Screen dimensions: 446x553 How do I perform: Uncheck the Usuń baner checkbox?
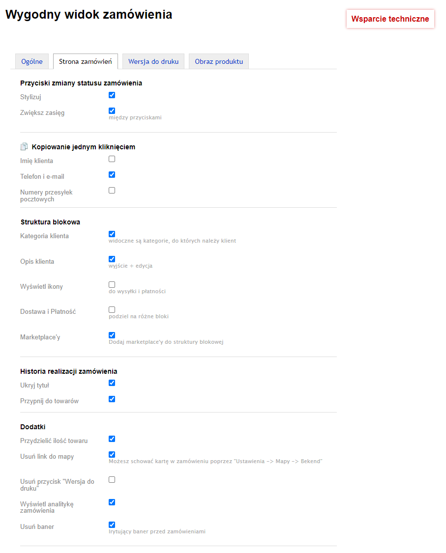pos(112,525)
